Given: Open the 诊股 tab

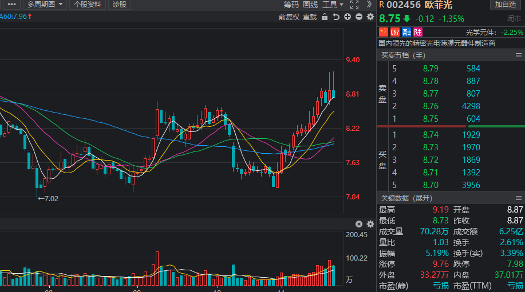Looking at the screenshot, I should [120, 5].
